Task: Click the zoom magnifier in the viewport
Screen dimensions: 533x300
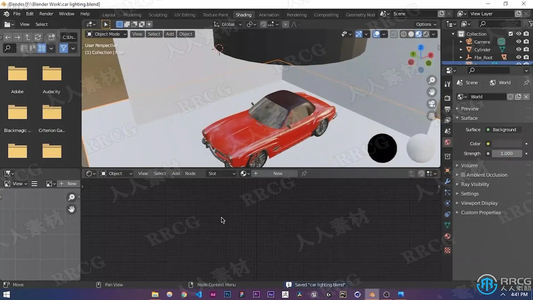Action: click(432, 80)
